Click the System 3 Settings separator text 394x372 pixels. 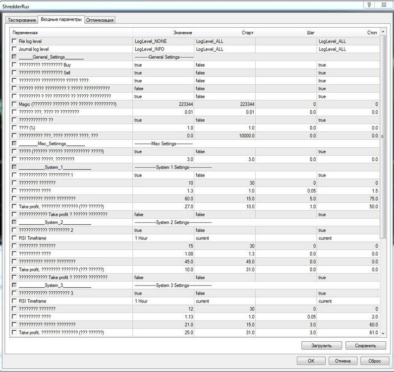(x=173, y=286)
